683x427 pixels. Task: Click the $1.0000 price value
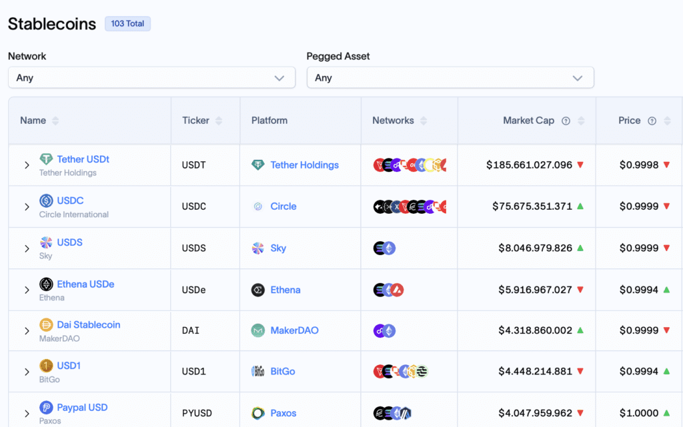point(639,413)
